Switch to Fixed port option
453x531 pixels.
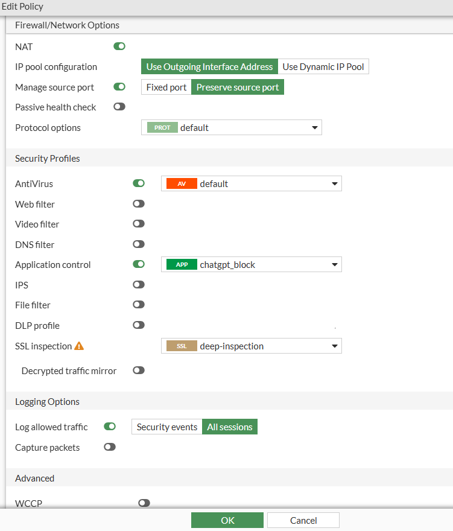(166, 87)
